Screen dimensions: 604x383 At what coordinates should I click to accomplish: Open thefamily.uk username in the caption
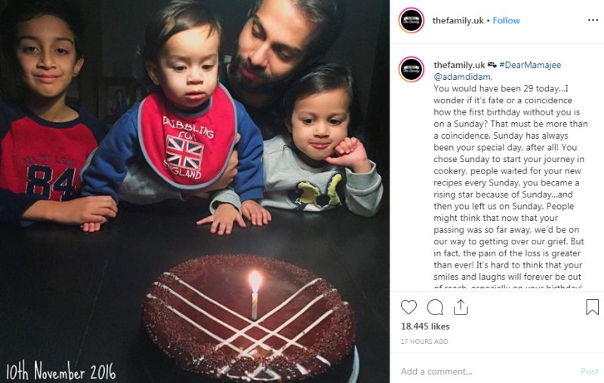point(459,65)
